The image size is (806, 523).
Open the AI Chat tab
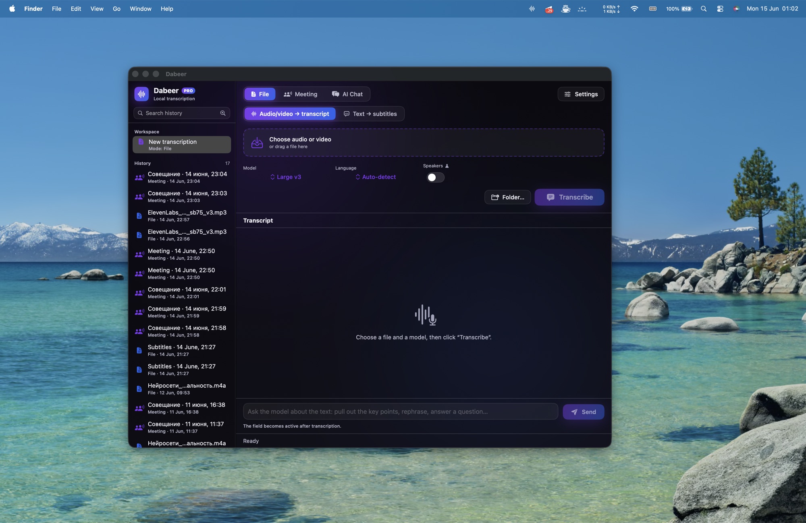[x=347, y=94]
